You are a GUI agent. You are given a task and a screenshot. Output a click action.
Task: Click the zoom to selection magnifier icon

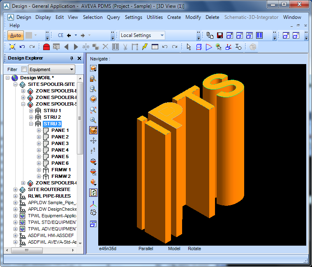coord(93,78)
